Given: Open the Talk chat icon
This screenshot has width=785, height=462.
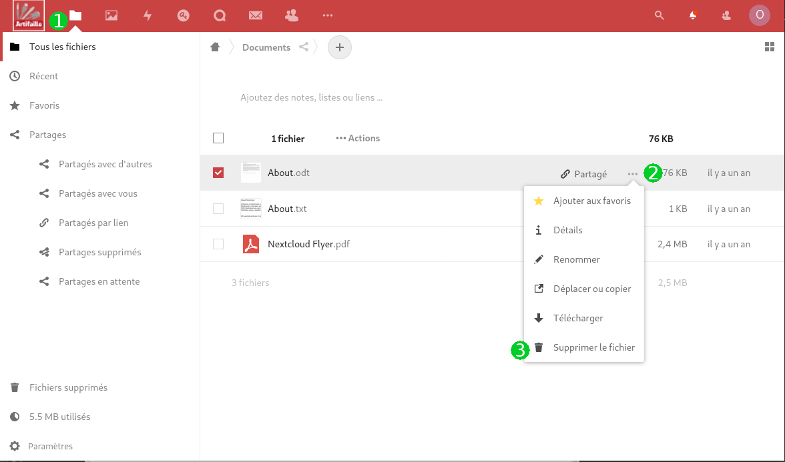Looking at the screenshot, I should point(219,15).
